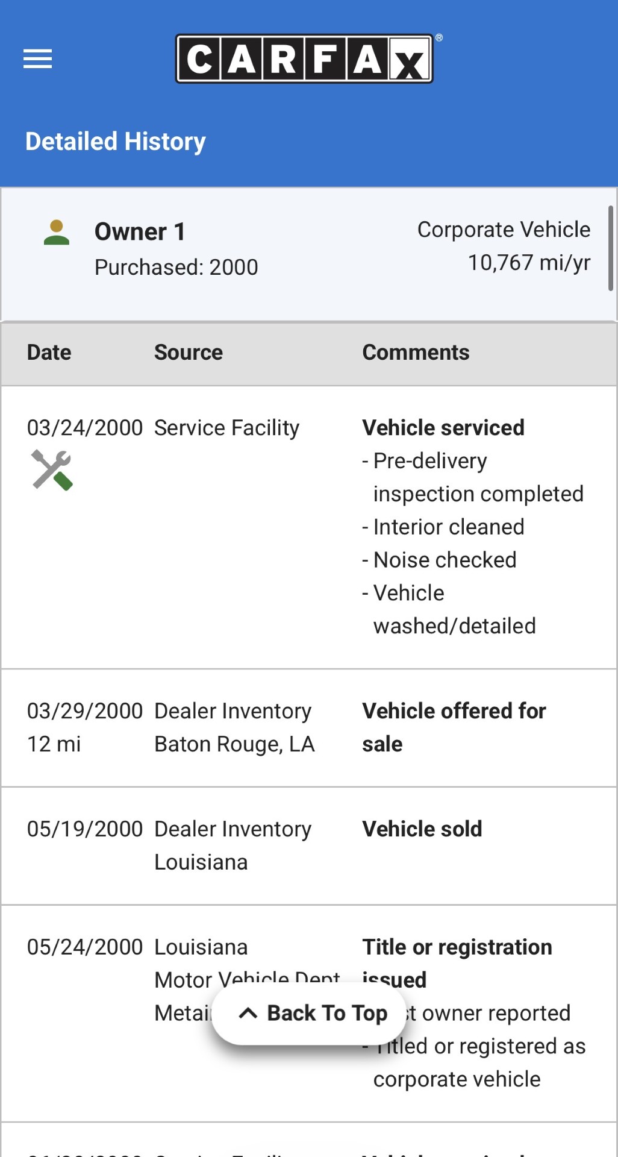This screenshot has width=618, height=1157.
Task: Tap the CARFAX logo
Action: click(304, 59)
